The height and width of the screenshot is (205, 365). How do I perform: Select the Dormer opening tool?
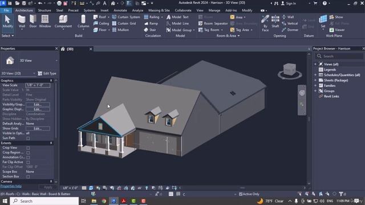290,30
